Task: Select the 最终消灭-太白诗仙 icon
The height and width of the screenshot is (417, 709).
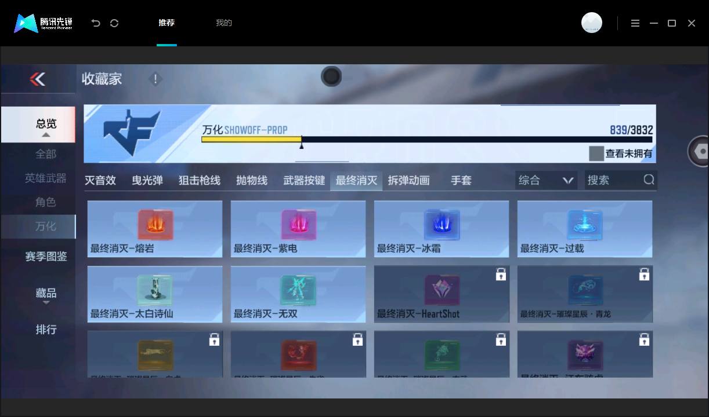Action: [155, 290]
